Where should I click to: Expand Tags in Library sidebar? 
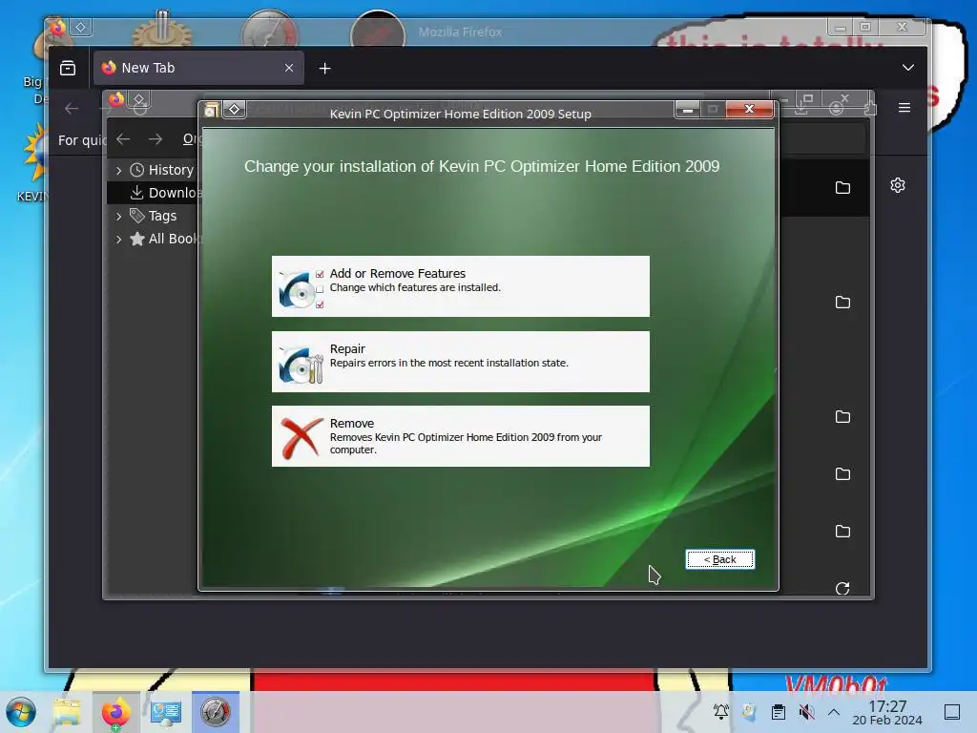coord(118,217)
